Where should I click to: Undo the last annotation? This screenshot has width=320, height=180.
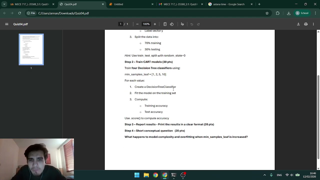tap(192, 24)
